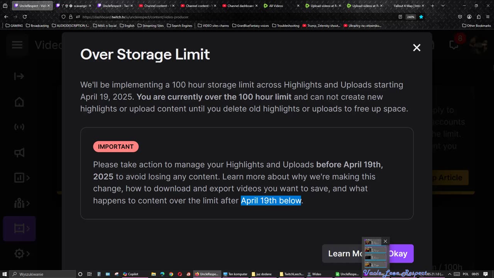Open the English bookmarks folder
Image resolution: width=494 pixels, height=278 pixels.
tap(127, 25)
